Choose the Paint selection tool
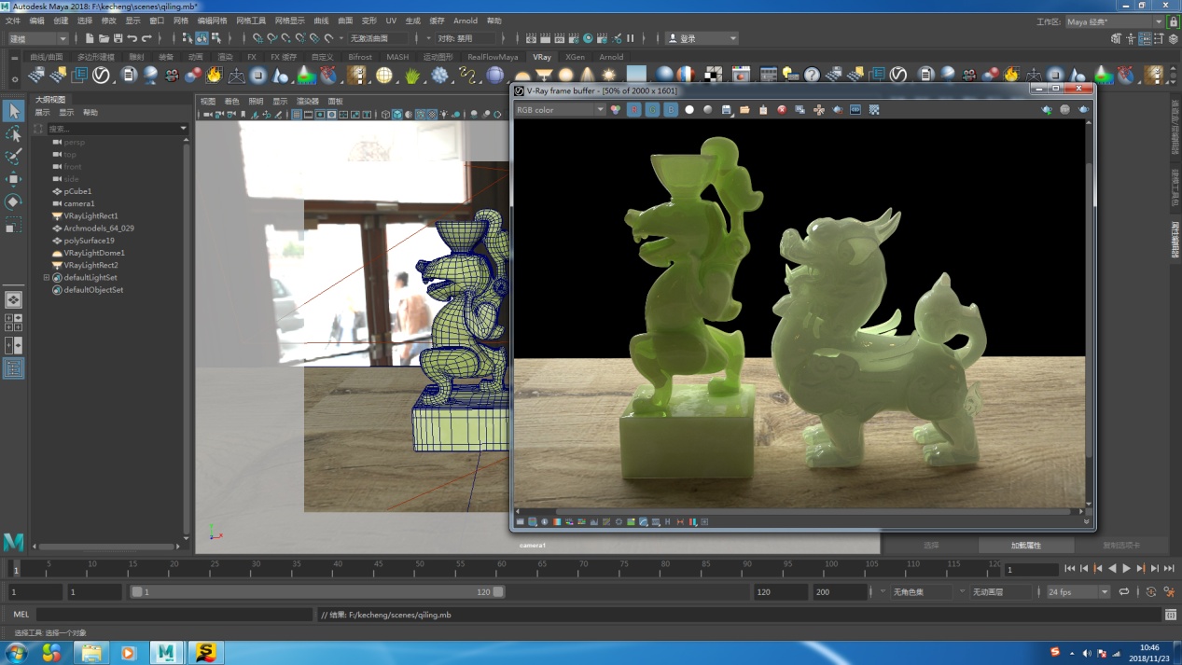Viewport: 1182px width, 665px height. tap(13, 157)
